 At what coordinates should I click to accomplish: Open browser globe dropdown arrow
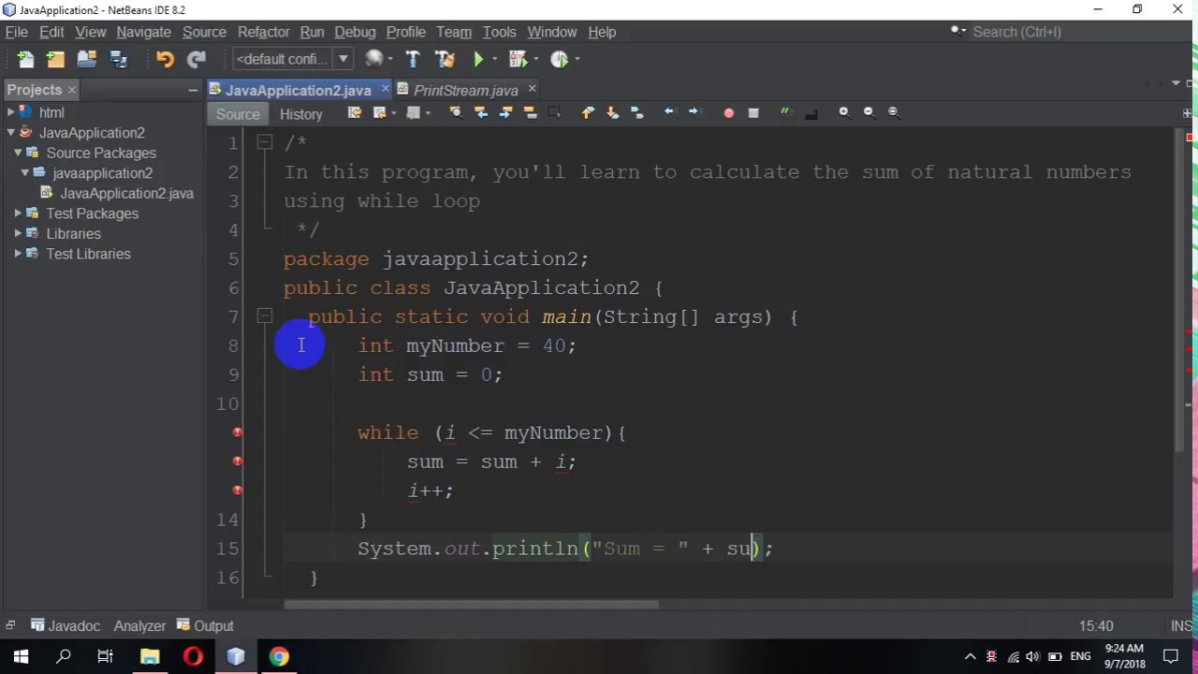coord(390,59)
